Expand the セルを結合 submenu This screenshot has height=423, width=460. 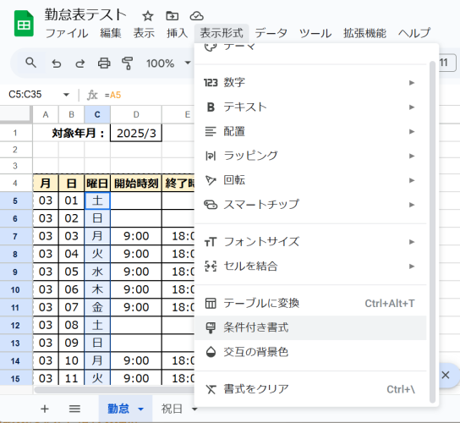[310, 266]
